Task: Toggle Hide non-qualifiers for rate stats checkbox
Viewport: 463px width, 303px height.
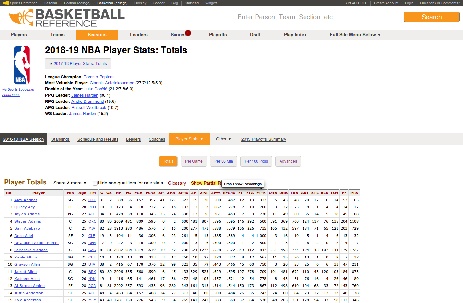Action: point(95,183)
